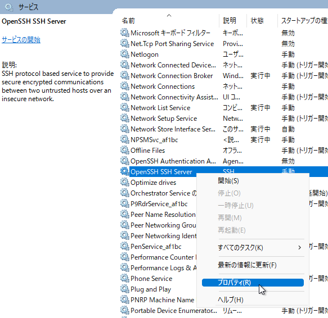Image resolution: width=328 pixels, height=318 pixels.
Task: Click the gear icon for Plug and Play
Action: (x=125, y=289)
